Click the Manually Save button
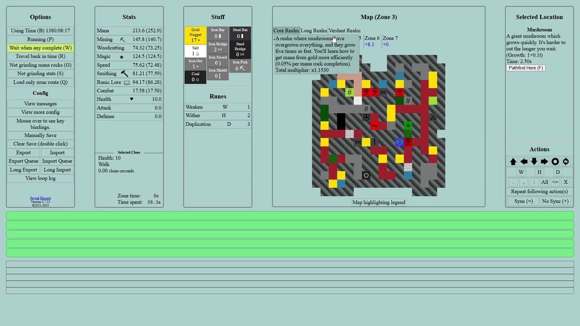Screen dimensions: 580x326 pyautogui.click(x=40, y=135)
